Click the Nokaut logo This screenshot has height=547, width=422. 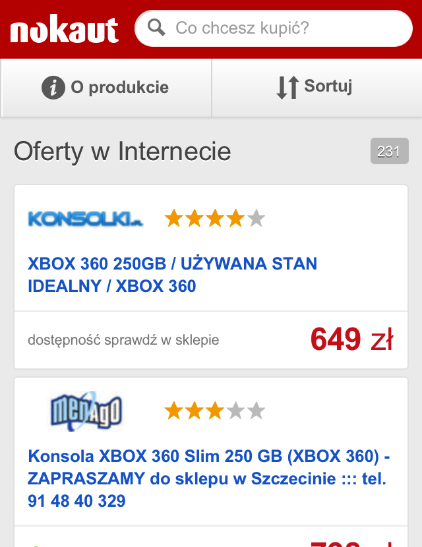point(64,30)
